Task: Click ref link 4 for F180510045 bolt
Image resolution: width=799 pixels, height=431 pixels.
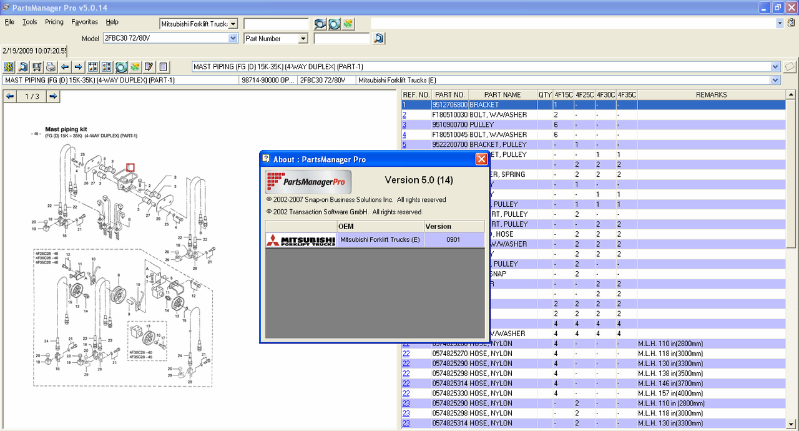Action: 404,135
